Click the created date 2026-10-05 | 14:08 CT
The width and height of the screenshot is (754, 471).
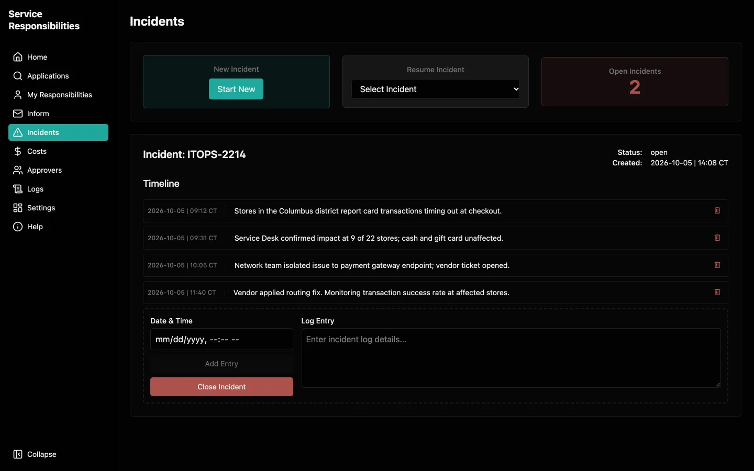click(689, 163)
